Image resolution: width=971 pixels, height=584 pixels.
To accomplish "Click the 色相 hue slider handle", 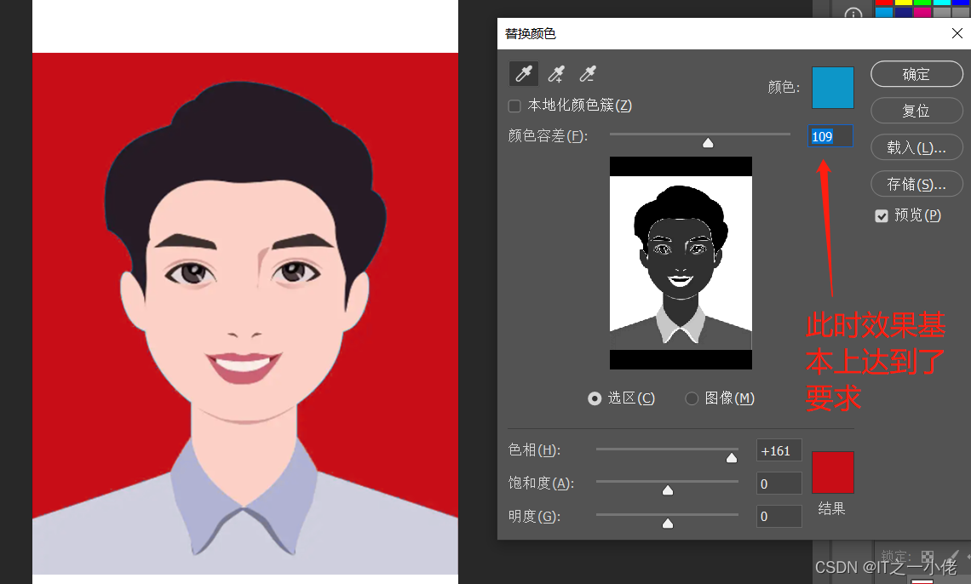I will point(732,458).
